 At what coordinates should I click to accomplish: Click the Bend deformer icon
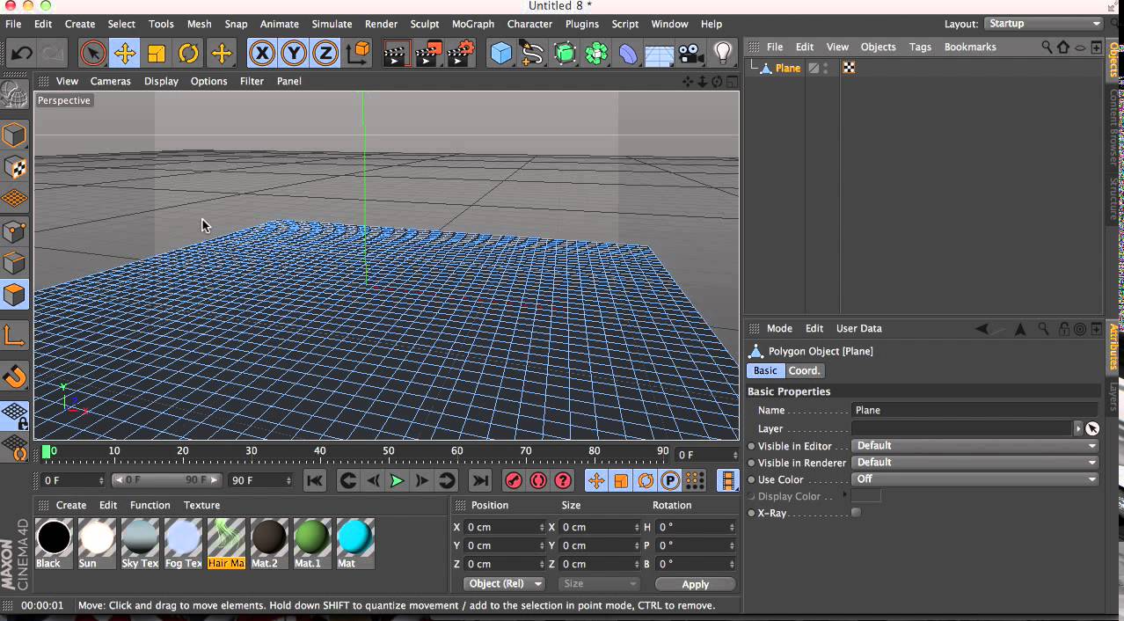tap(628, 54)
